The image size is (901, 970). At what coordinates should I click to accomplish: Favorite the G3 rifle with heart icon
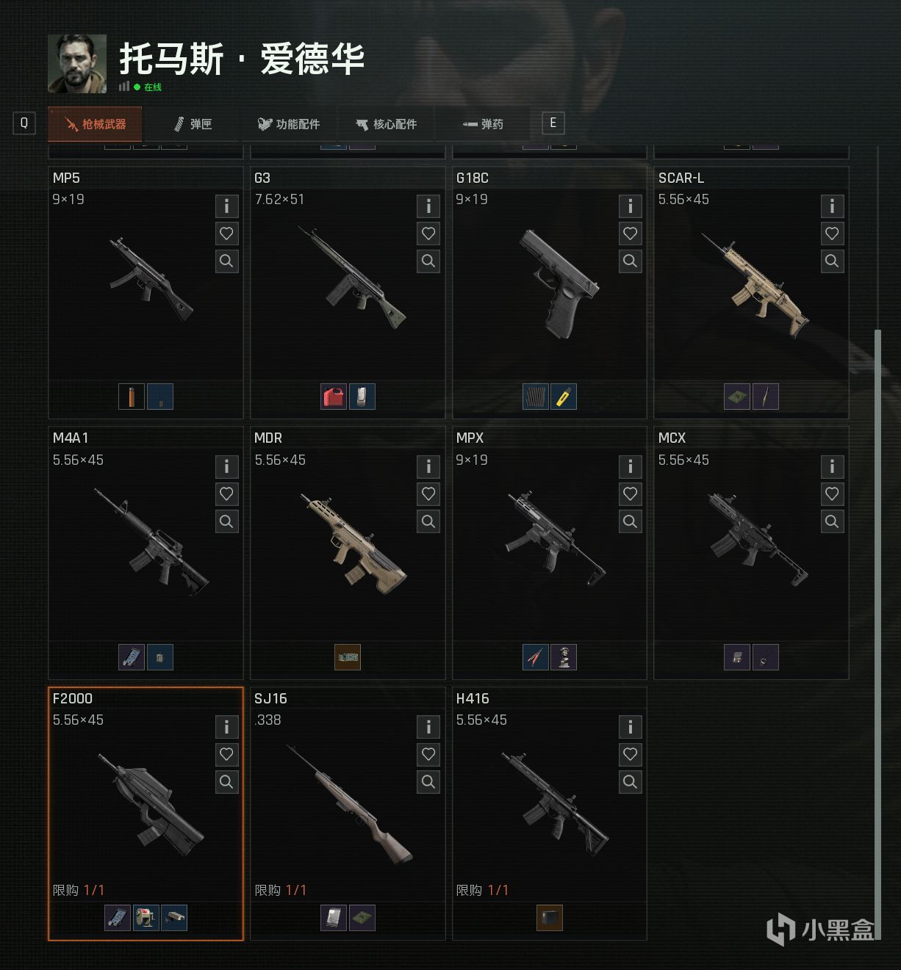(x=428, y=234)
